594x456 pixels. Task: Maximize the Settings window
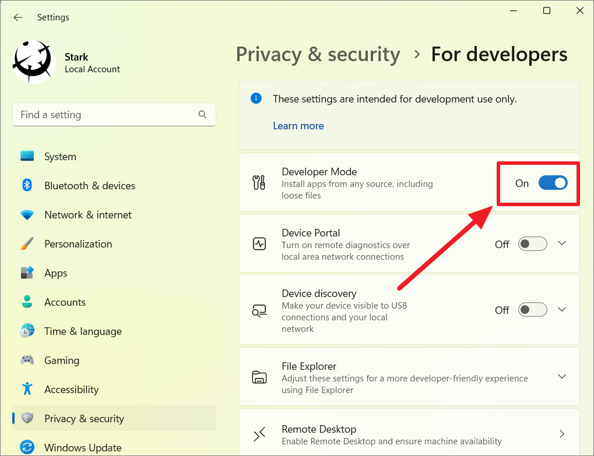(547, 10)
